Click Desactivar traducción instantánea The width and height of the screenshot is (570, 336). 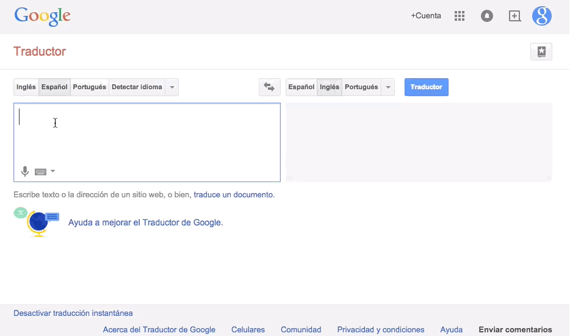tap(73, 313)
